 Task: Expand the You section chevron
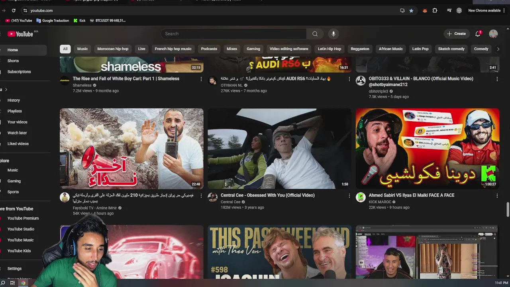pos(6,90)
